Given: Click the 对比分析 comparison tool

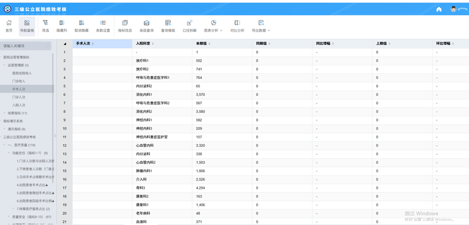Looking at the screenshot, I should point(237,26).
